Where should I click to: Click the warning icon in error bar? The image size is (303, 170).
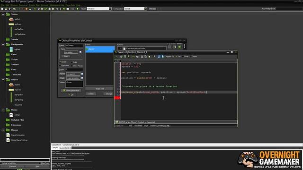[x=117, y=122]
